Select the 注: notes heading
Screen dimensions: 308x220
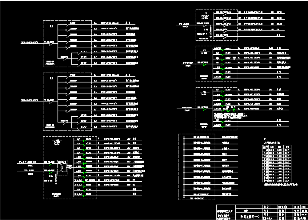pyautogui.click(x=265, y=139)
